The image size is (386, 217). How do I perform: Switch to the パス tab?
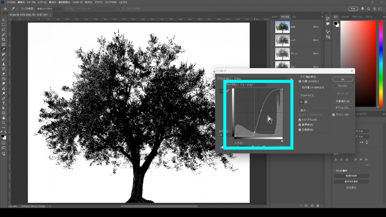pos(294,17)
